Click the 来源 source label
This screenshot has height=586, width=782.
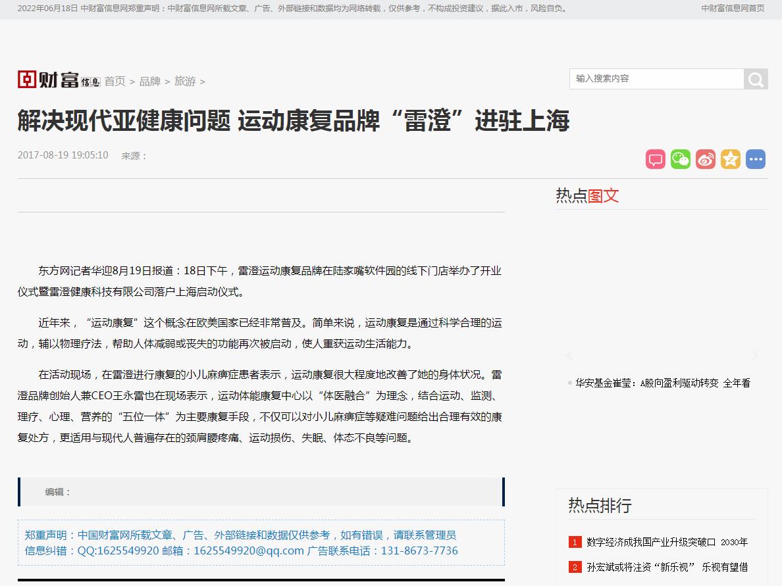(135, 156)
